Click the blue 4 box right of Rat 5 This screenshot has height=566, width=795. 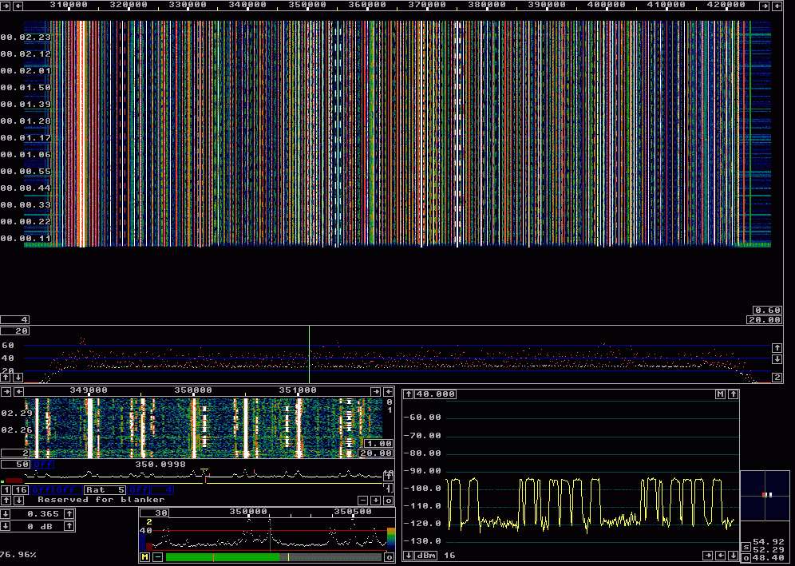click(x=163, y=490)
